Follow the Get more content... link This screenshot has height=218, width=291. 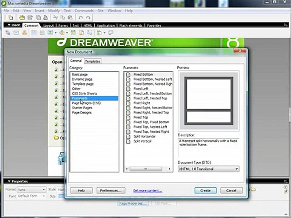click(148, 190)
